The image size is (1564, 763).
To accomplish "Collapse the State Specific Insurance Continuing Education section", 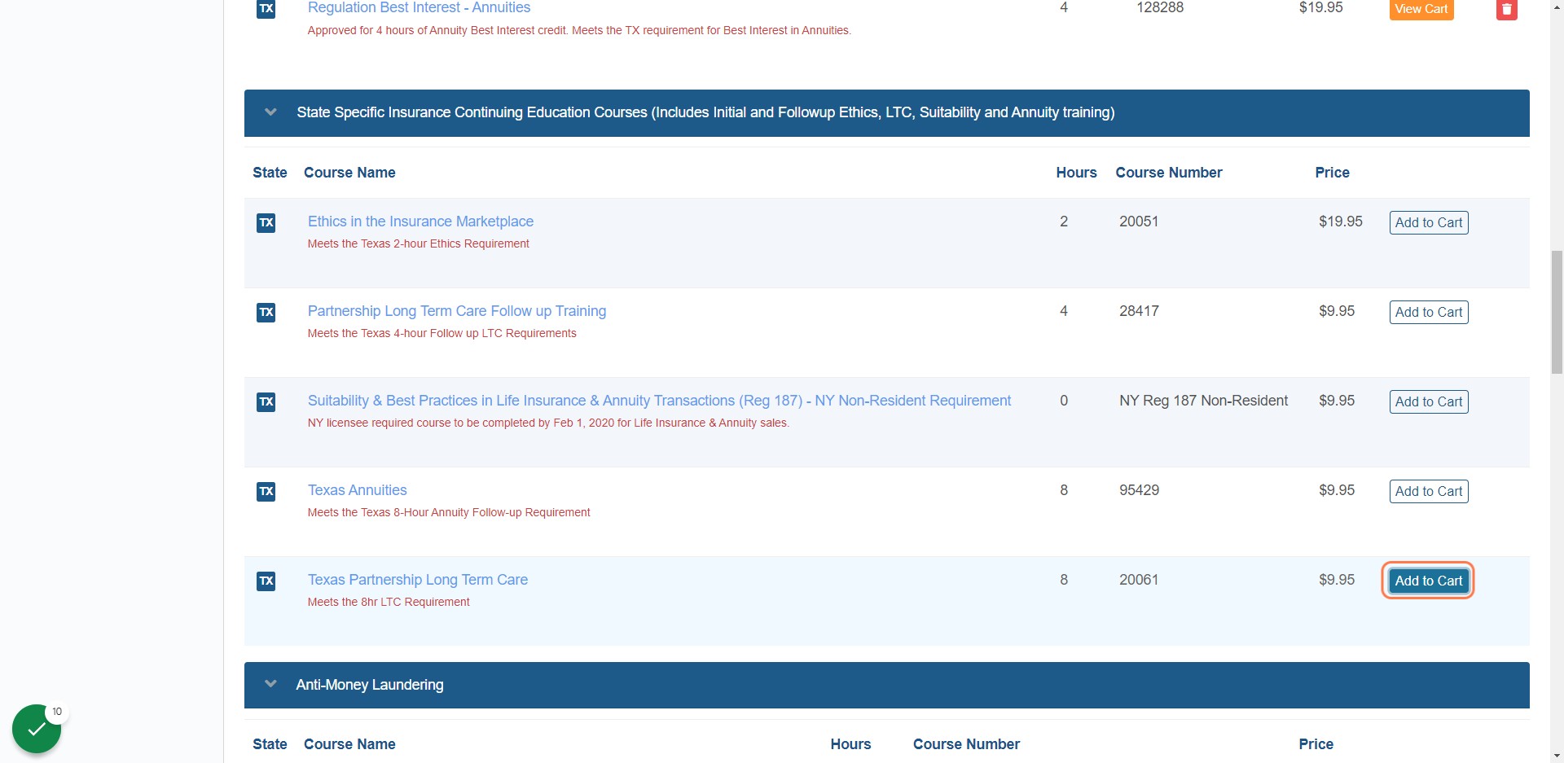I will [270, 112].
